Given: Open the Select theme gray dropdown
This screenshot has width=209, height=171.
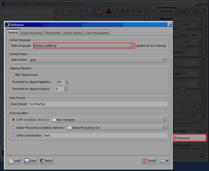Looking at the screenshot, I should click(98, 59).
